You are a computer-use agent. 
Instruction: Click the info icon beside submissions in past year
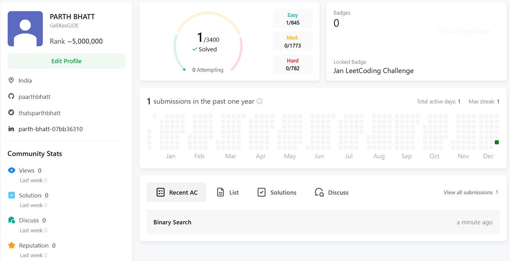(260, 101)
